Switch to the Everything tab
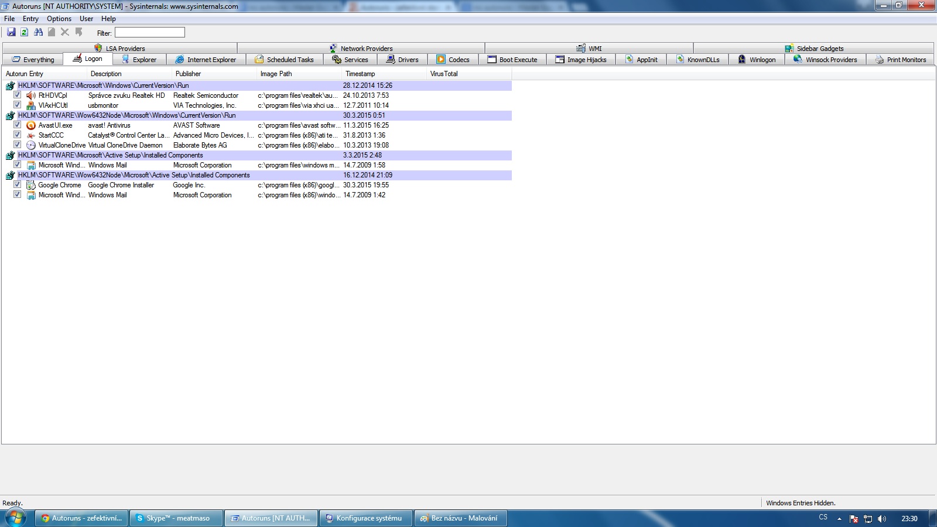Screen dimensions: 937x527 coord(33,60)
